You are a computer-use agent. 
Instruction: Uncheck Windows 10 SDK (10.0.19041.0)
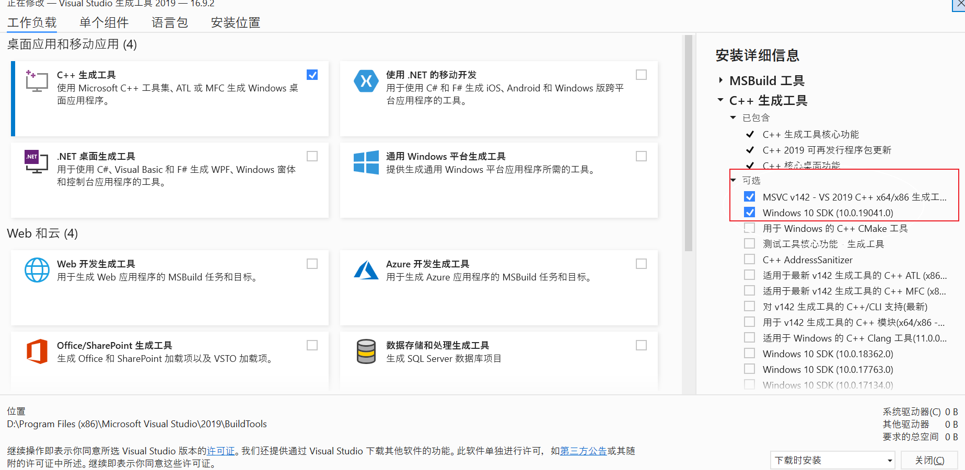tap(750, 213)
